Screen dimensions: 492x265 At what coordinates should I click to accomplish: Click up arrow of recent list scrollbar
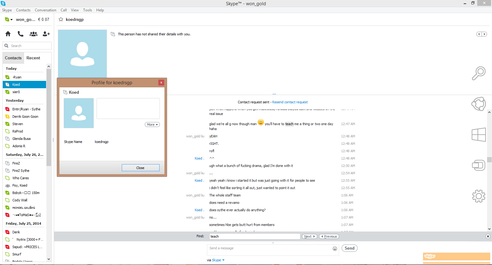pyautogui.click(x=49, y=66)
